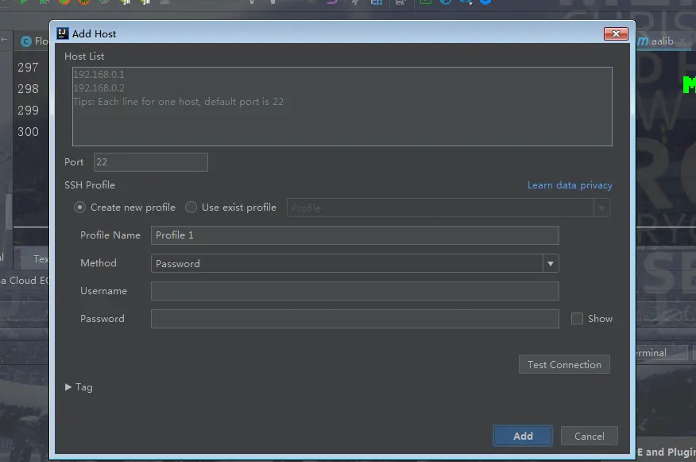
Task: Click the Cancel button
Action: 589,437
